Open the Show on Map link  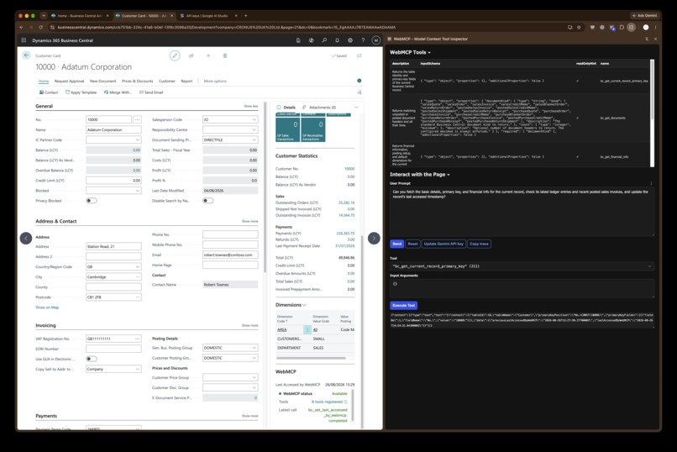(47, 307)
